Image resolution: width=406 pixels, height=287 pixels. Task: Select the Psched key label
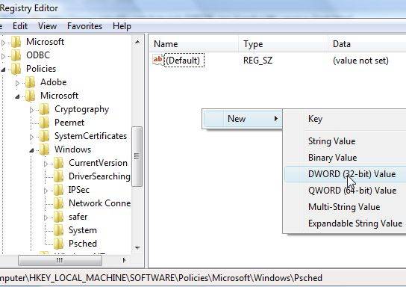tap(83, 244)
